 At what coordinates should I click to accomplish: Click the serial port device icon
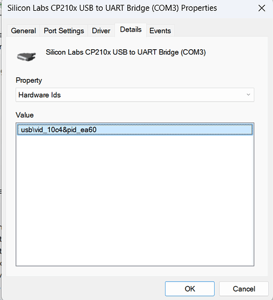point(26,56)
